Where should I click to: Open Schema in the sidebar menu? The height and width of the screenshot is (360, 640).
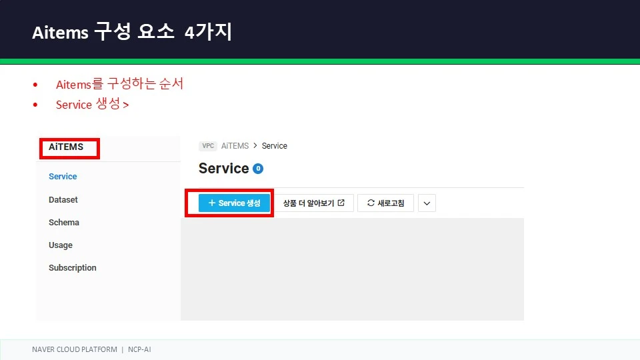pos(64,223)
